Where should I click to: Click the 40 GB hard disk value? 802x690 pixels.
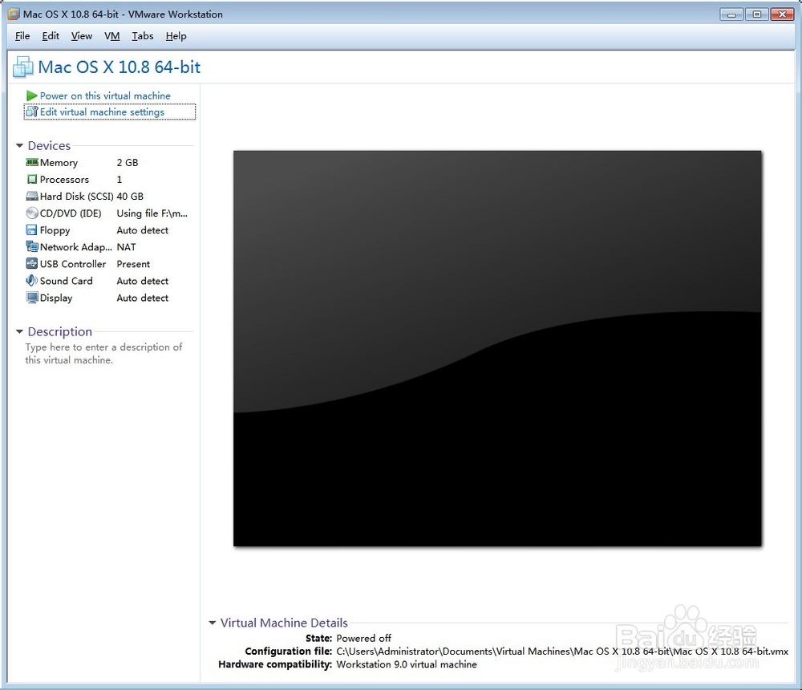[130, 197]
